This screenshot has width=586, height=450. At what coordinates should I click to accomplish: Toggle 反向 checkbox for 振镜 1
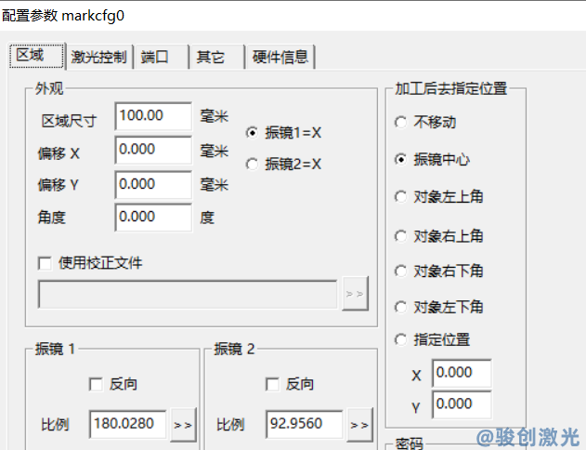pyautogui.click(x=96, y=384)
